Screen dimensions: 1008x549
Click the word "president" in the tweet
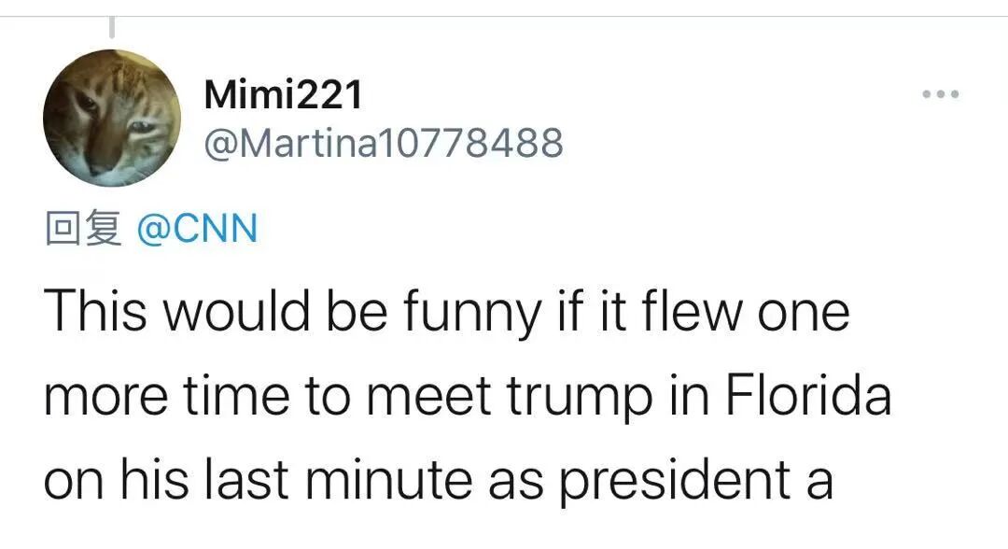(x=675, y=482)
